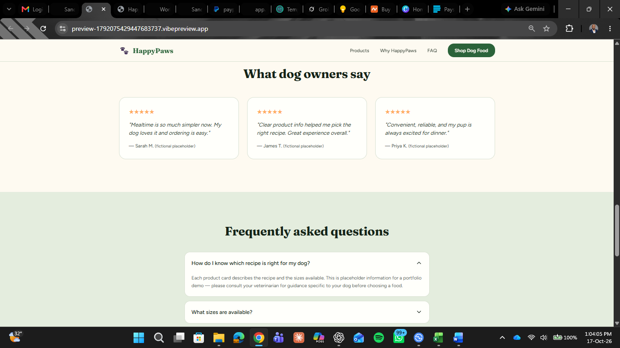This screenshot has width=620, height=348.
Task: Open the Why HappyPaws nav link
Action: (398, 51)
